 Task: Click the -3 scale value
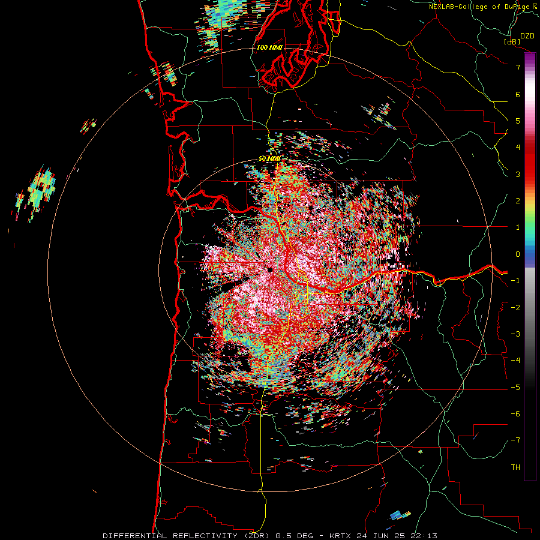(x=515, y=334)
